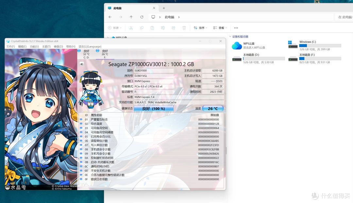Viewport: 353px width, 203px height.
Task: Click the 此电脑 breadcrumb in address bar
Action: click(170, 17)
